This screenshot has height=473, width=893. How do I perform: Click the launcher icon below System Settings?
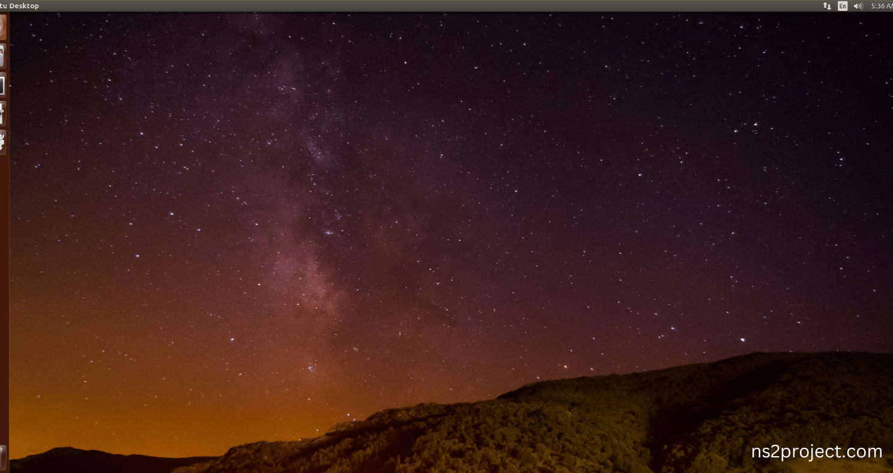(3, 142)
